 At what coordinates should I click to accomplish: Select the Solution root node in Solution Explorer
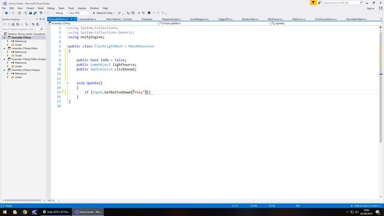click(24, 34)
